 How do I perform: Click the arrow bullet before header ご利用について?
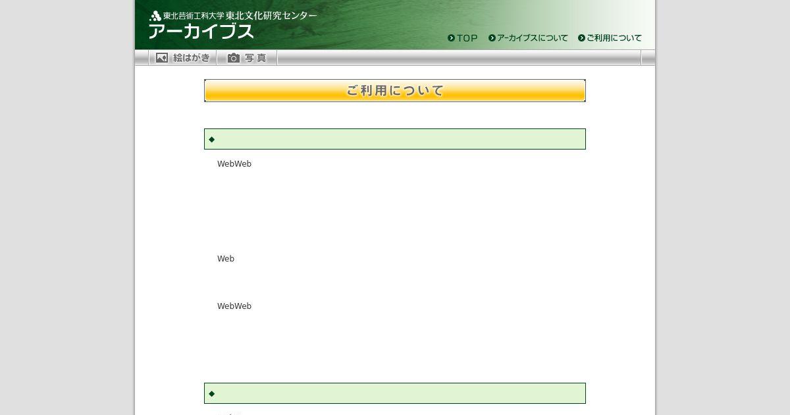[x=582, y=38]
